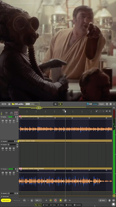116x207 pixels.
Task: Select the Zoom tab in bottom bar
Action: click(x=38, y=205)
